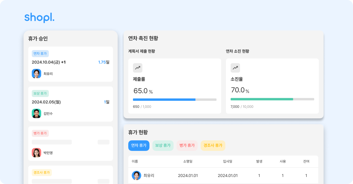This screenshot has width=353, height=184.
Task: Click the 소멸일 cell 2024.01.01 in 최유리's row
Action: [188, 176]
